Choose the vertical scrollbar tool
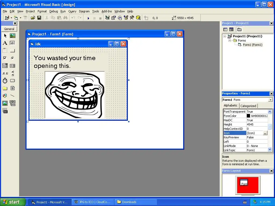This screenshot has width=275, height=206. [x=12, y=73]
